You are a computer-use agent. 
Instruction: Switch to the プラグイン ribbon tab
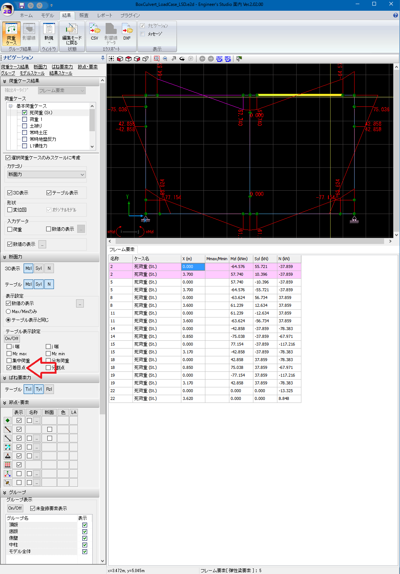point(130,16)
